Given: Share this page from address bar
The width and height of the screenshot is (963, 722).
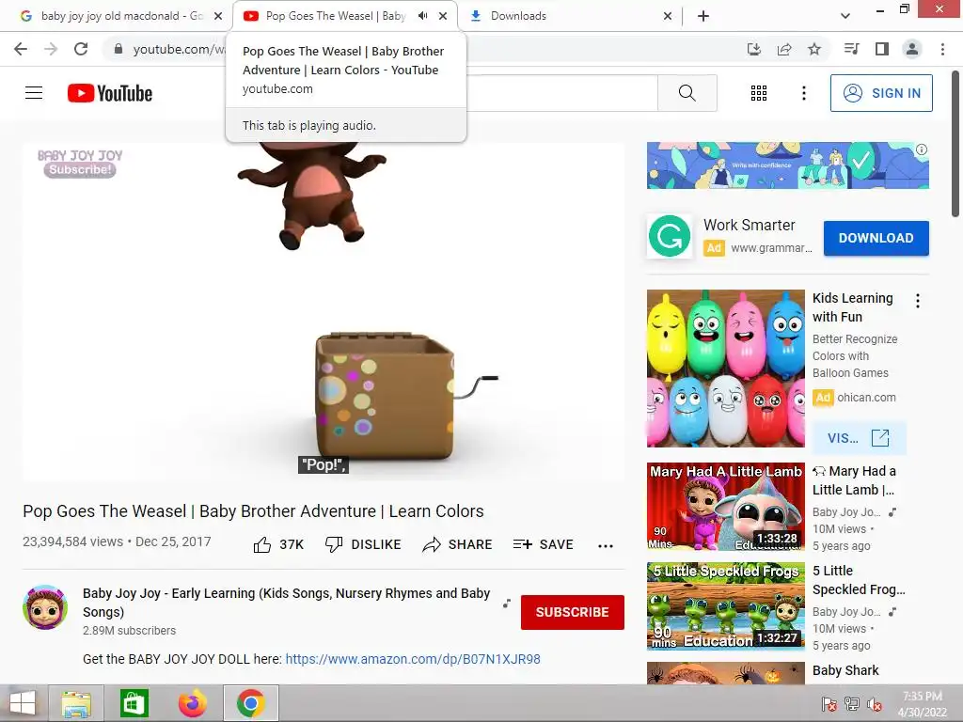Looking at the screenshot, I should [x=784, y=49].
